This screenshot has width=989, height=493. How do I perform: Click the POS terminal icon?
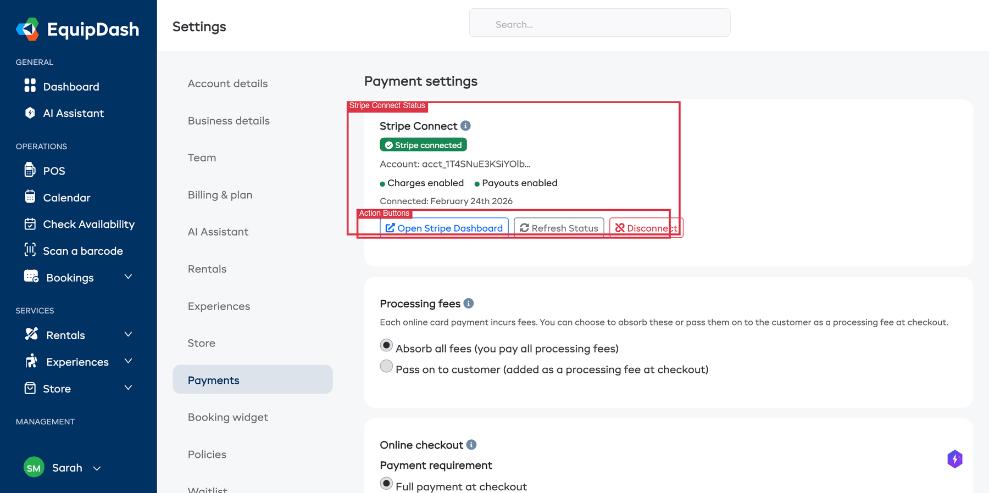(x=30, y=170)
